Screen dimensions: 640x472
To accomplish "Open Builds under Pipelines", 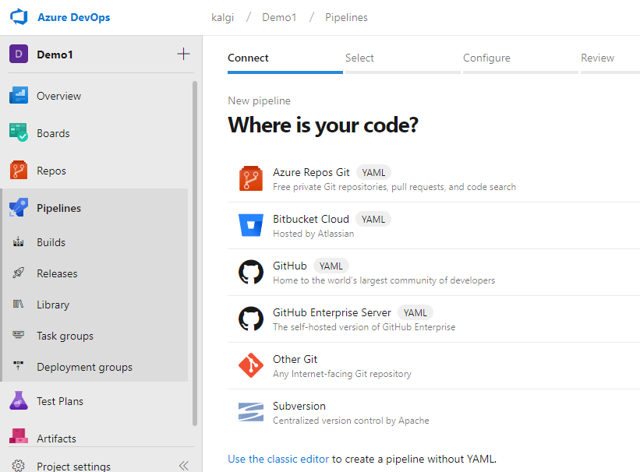I will pos(51,242).
